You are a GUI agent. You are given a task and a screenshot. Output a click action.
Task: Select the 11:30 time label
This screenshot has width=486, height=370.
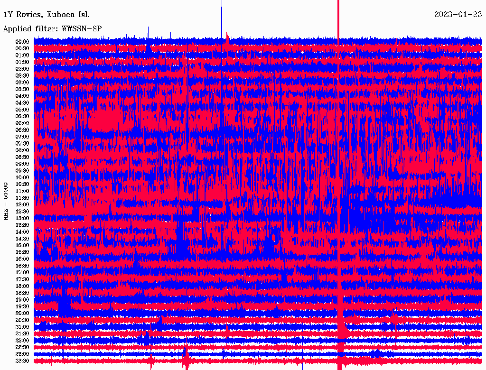22,198
